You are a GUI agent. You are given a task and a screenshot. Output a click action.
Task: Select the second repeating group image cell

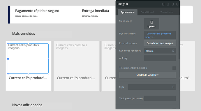(76, 59)
